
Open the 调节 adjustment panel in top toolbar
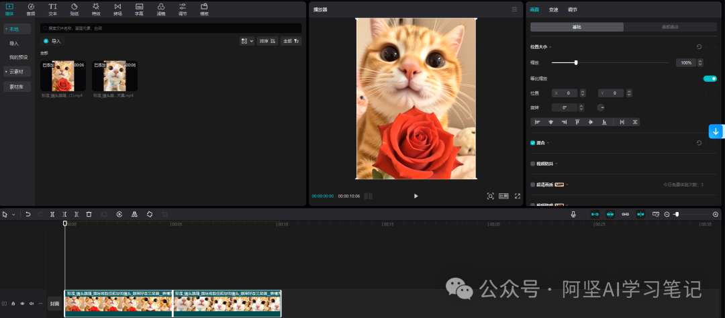[183, 9]
